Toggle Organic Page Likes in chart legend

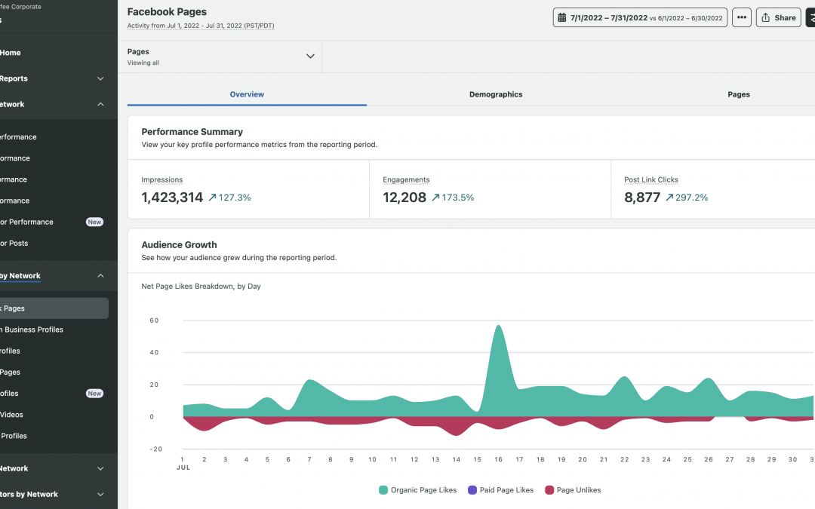417,489
